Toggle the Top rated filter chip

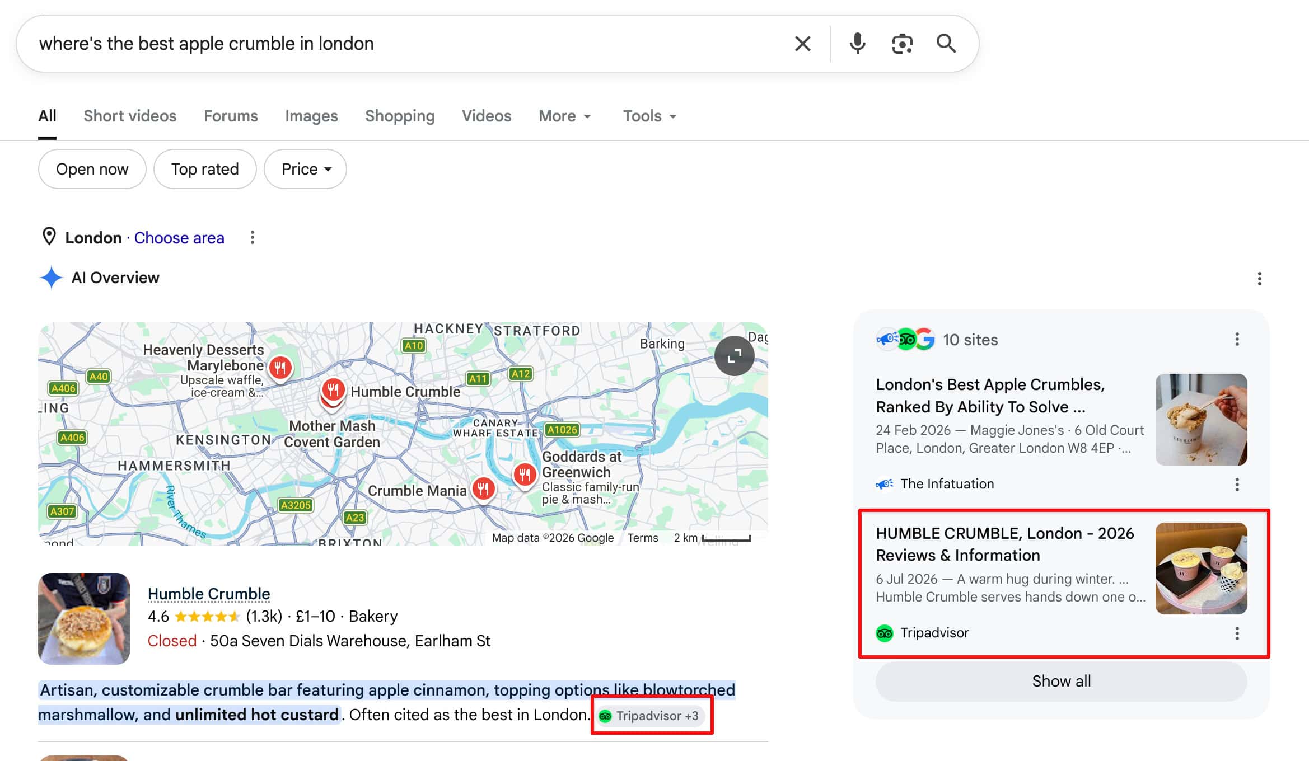(205, 169)
